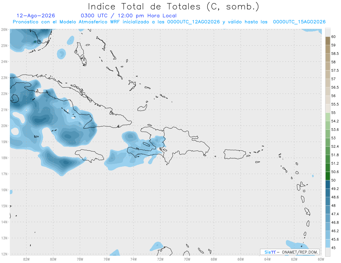Click latitude axis label '22N'
Screen dimensions: 341x263
coord(4,94)
